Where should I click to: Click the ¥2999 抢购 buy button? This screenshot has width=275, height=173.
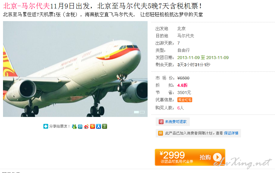[x=190, y=157]
